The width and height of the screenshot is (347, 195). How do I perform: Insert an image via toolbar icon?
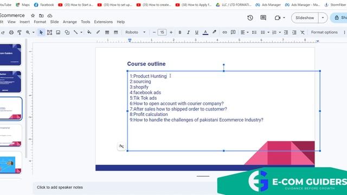[x=58, y=32]
